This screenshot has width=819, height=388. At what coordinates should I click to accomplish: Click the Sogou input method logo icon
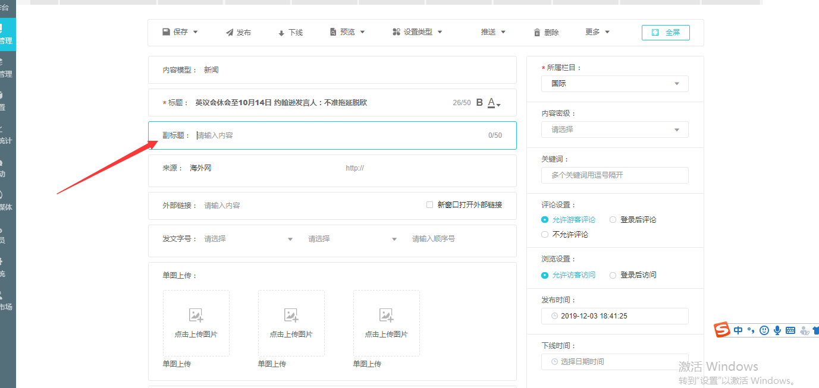point(722,330)
